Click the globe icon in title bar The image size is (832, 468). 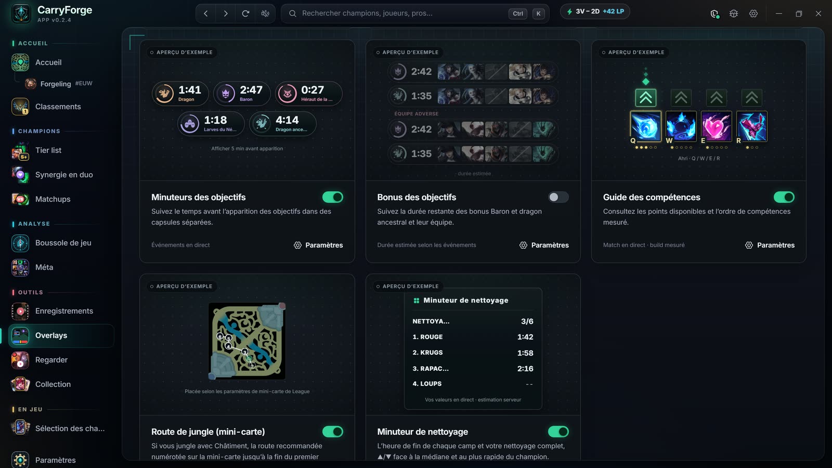click(x=734, y=14)
